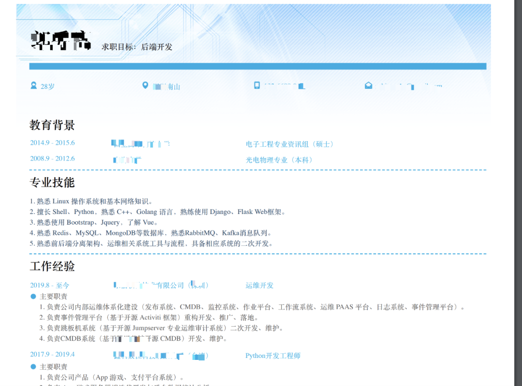Click the solid blue horizontal divider bar
This screenshot has width=522, height=386.
click(x=258, y=66)
